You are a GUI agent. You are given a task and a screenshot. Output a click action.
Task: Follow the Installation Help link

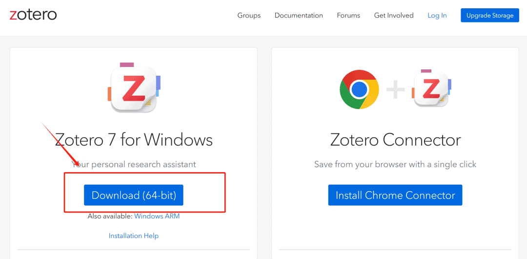[x=134, y=236]
